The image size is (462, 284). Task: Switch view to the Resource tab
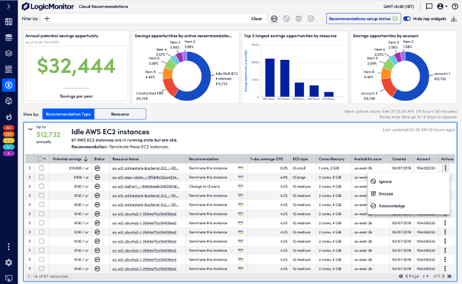(x=120, y=114)
